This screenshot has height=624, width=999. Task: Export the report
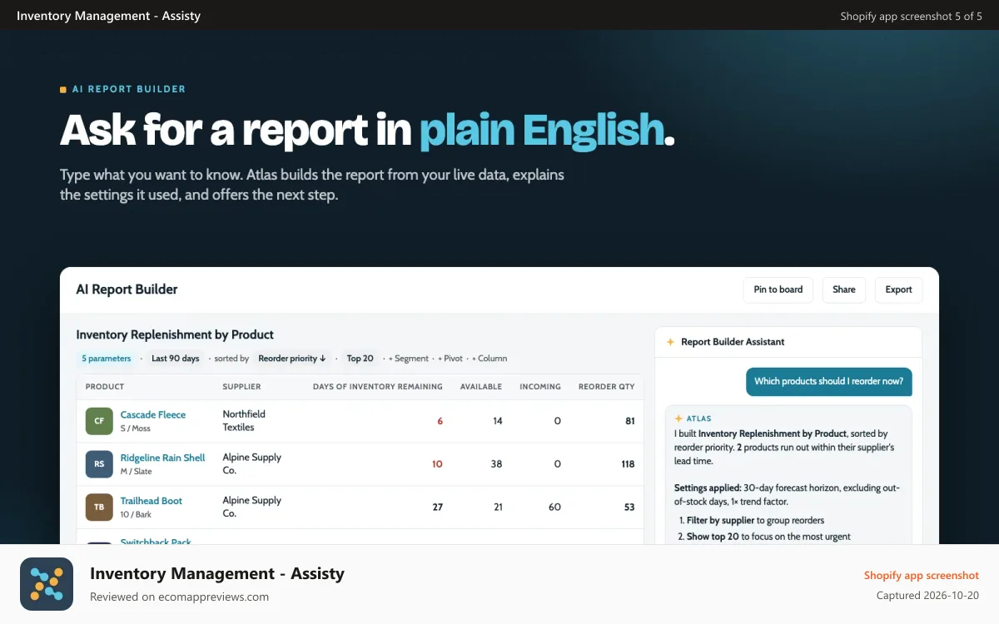tap(899, 290)
